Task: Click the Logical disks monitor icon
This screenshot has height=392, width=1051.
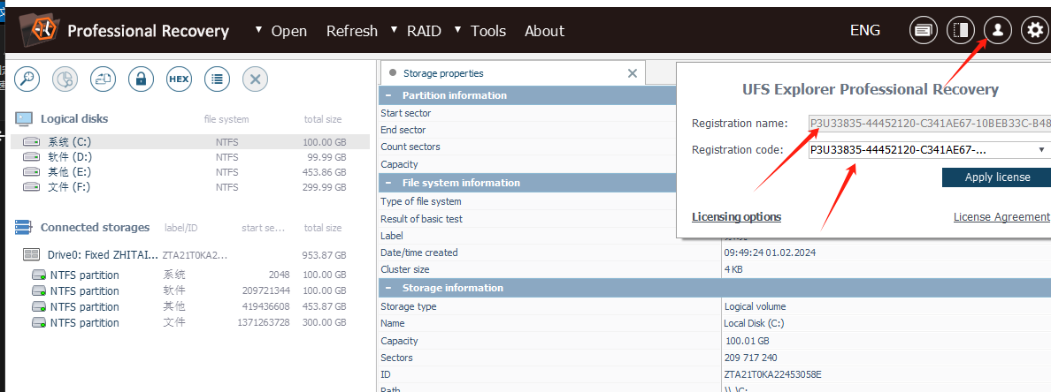Action: [24, 119]
